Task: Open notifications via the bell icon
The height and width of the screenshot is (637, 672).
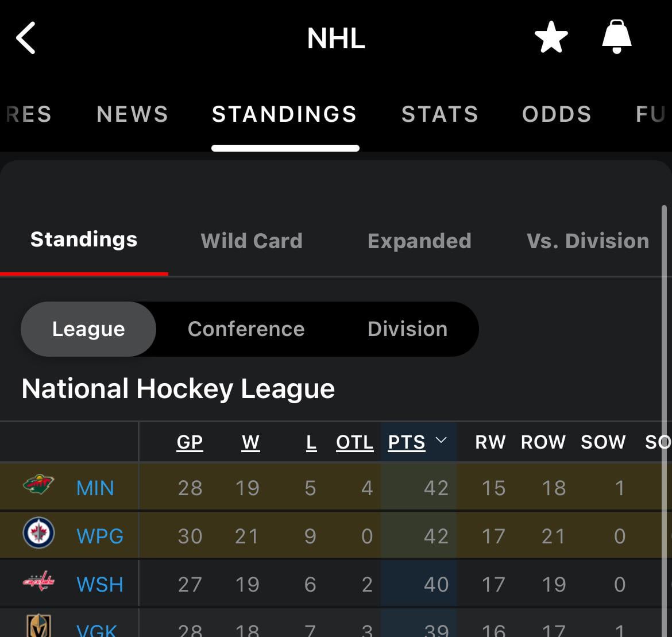Action: [x=616, y=37]
